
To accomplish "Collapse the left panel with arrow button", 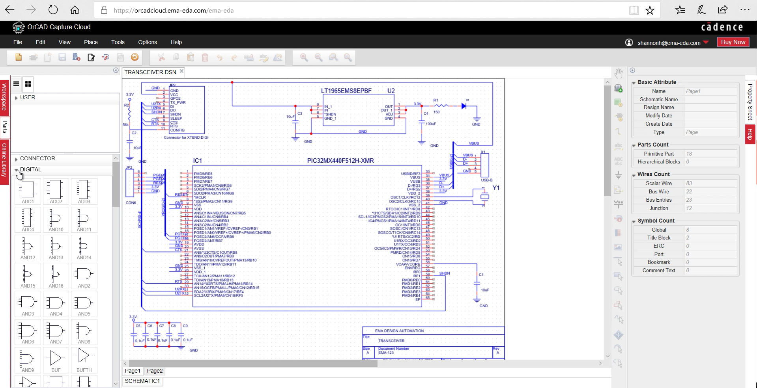I will [116, 71].
